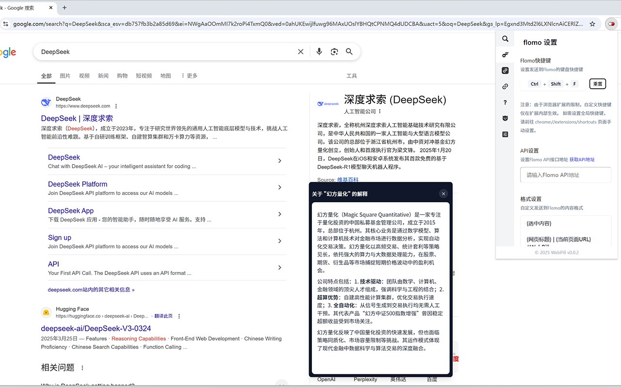Click the deepseek logo in knowledge panel

(328, 104)
